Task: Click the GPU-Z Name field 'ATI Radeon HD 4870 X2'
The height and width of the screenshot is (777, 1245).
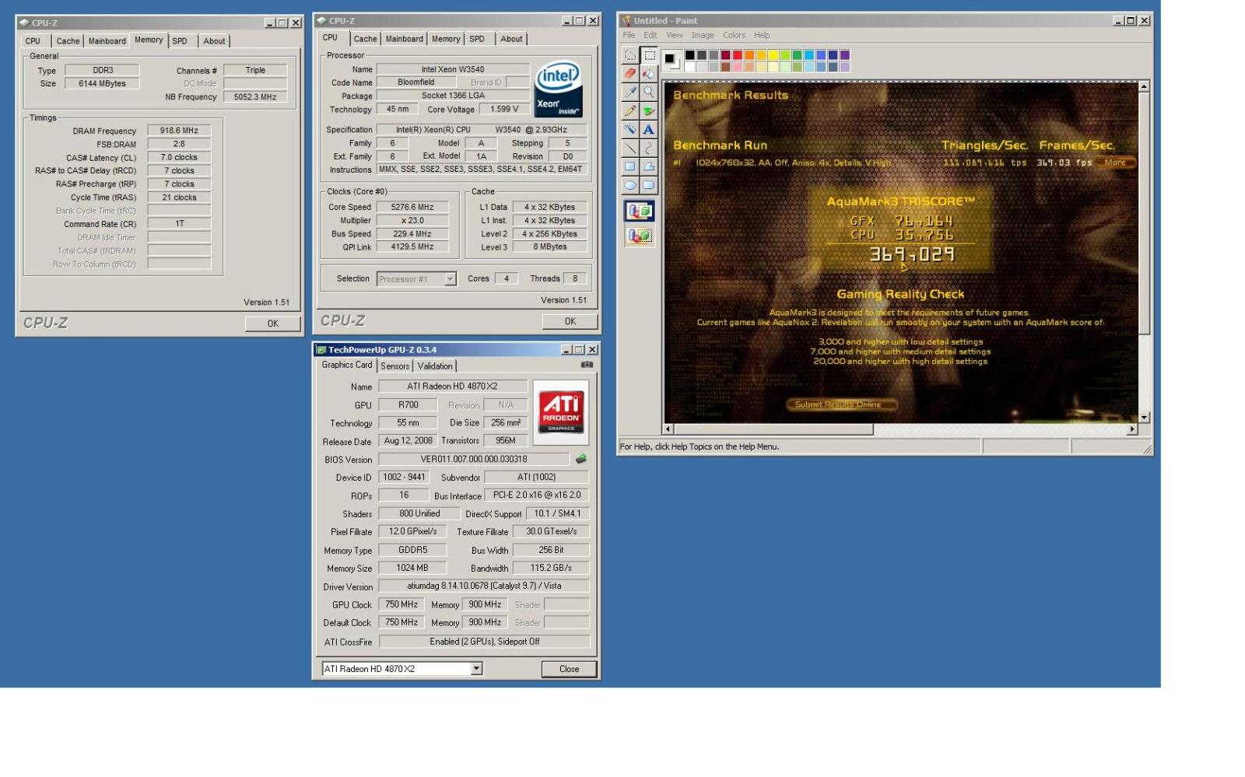Action: (452, 387)
